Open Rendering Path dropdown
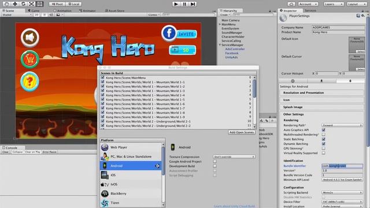 tap(342, 125)
